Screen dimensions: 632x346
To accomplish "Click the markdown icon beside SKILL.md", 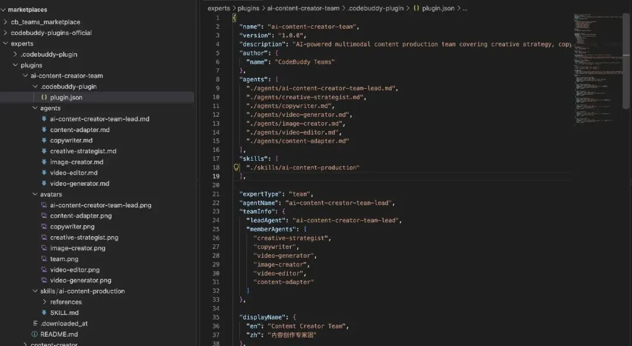I will pos(44,313).
